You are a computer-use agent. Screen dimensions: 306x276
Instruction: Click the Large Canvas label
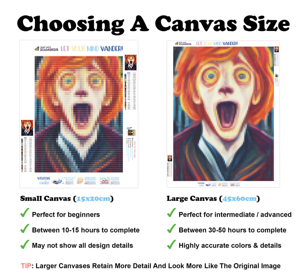click(x=192, y=199)
